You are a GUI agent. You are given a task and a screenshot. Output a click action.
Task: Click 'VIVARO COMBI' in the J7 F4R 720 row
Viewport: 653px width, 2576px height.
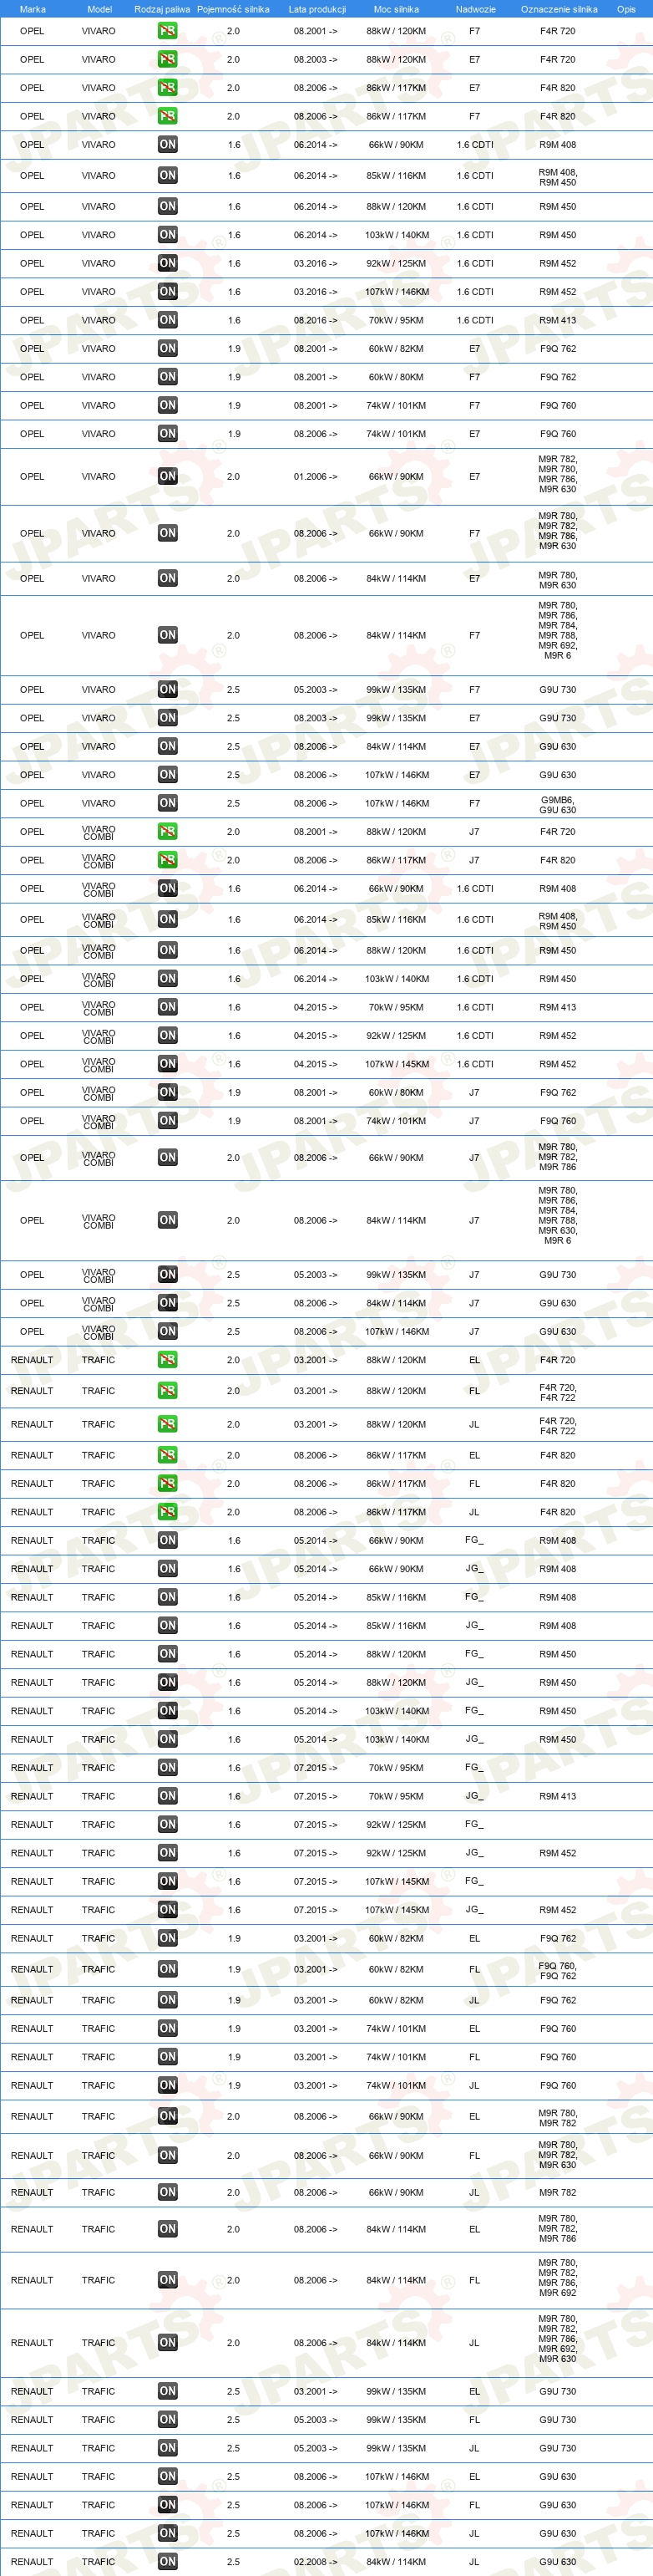(x=99, y=832)
